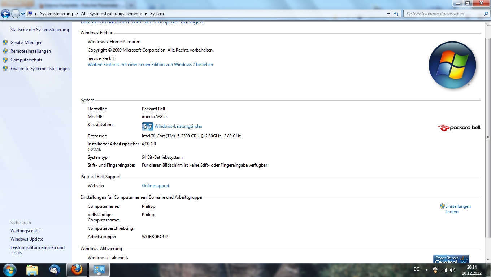Switch to Firefox in the taskbar
Screen dimensions: 491x277
click(77, 270)
